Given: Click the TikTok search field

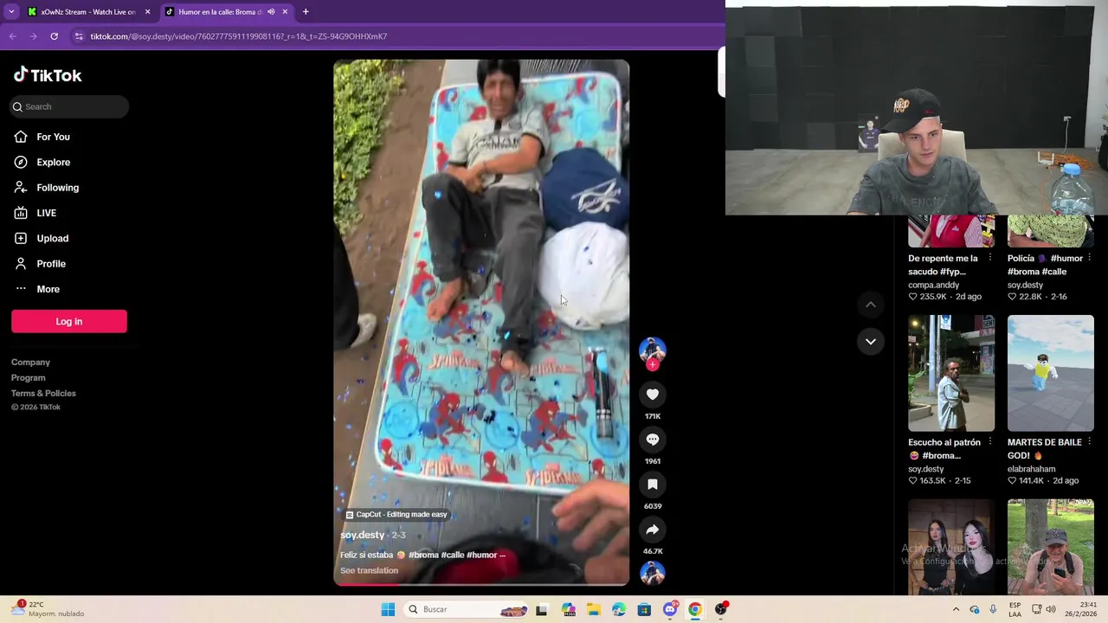Looking at the screenshot, I should pyautogui.click(x=69, y=106).
